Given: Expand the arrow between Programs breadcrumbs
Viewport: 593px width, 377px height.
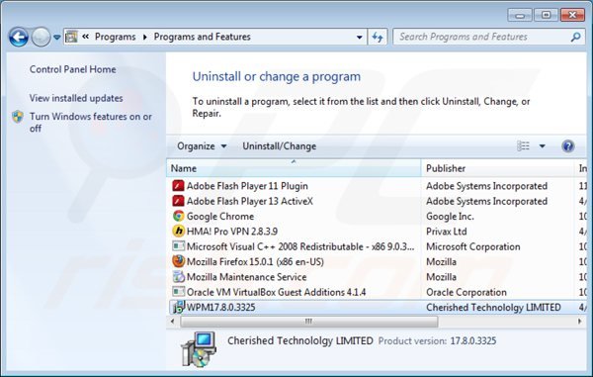Looking at the screenshot, I should (145, 37).
